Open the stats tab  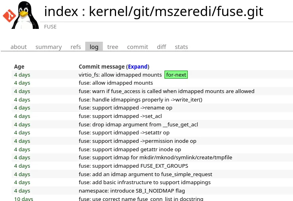(x=181, y=47)
